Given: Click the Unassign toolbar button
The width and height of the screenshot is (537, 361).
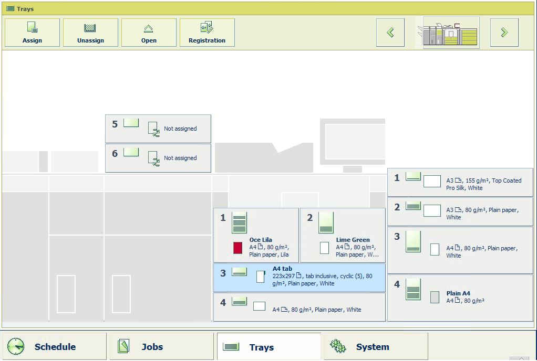Looking at the screenshot, I should pyautogui.click(x=90, y=33).
